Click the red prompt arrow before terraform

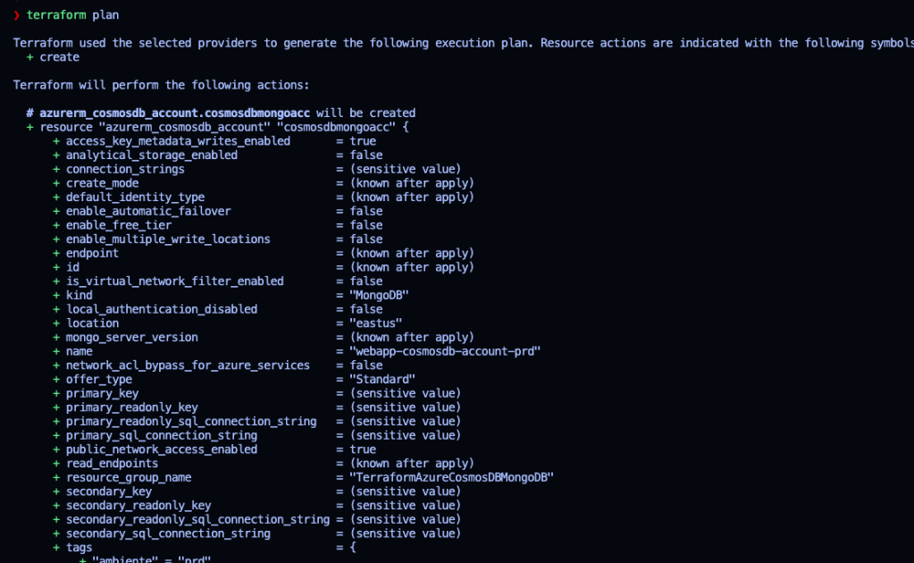tap(16, 15)
